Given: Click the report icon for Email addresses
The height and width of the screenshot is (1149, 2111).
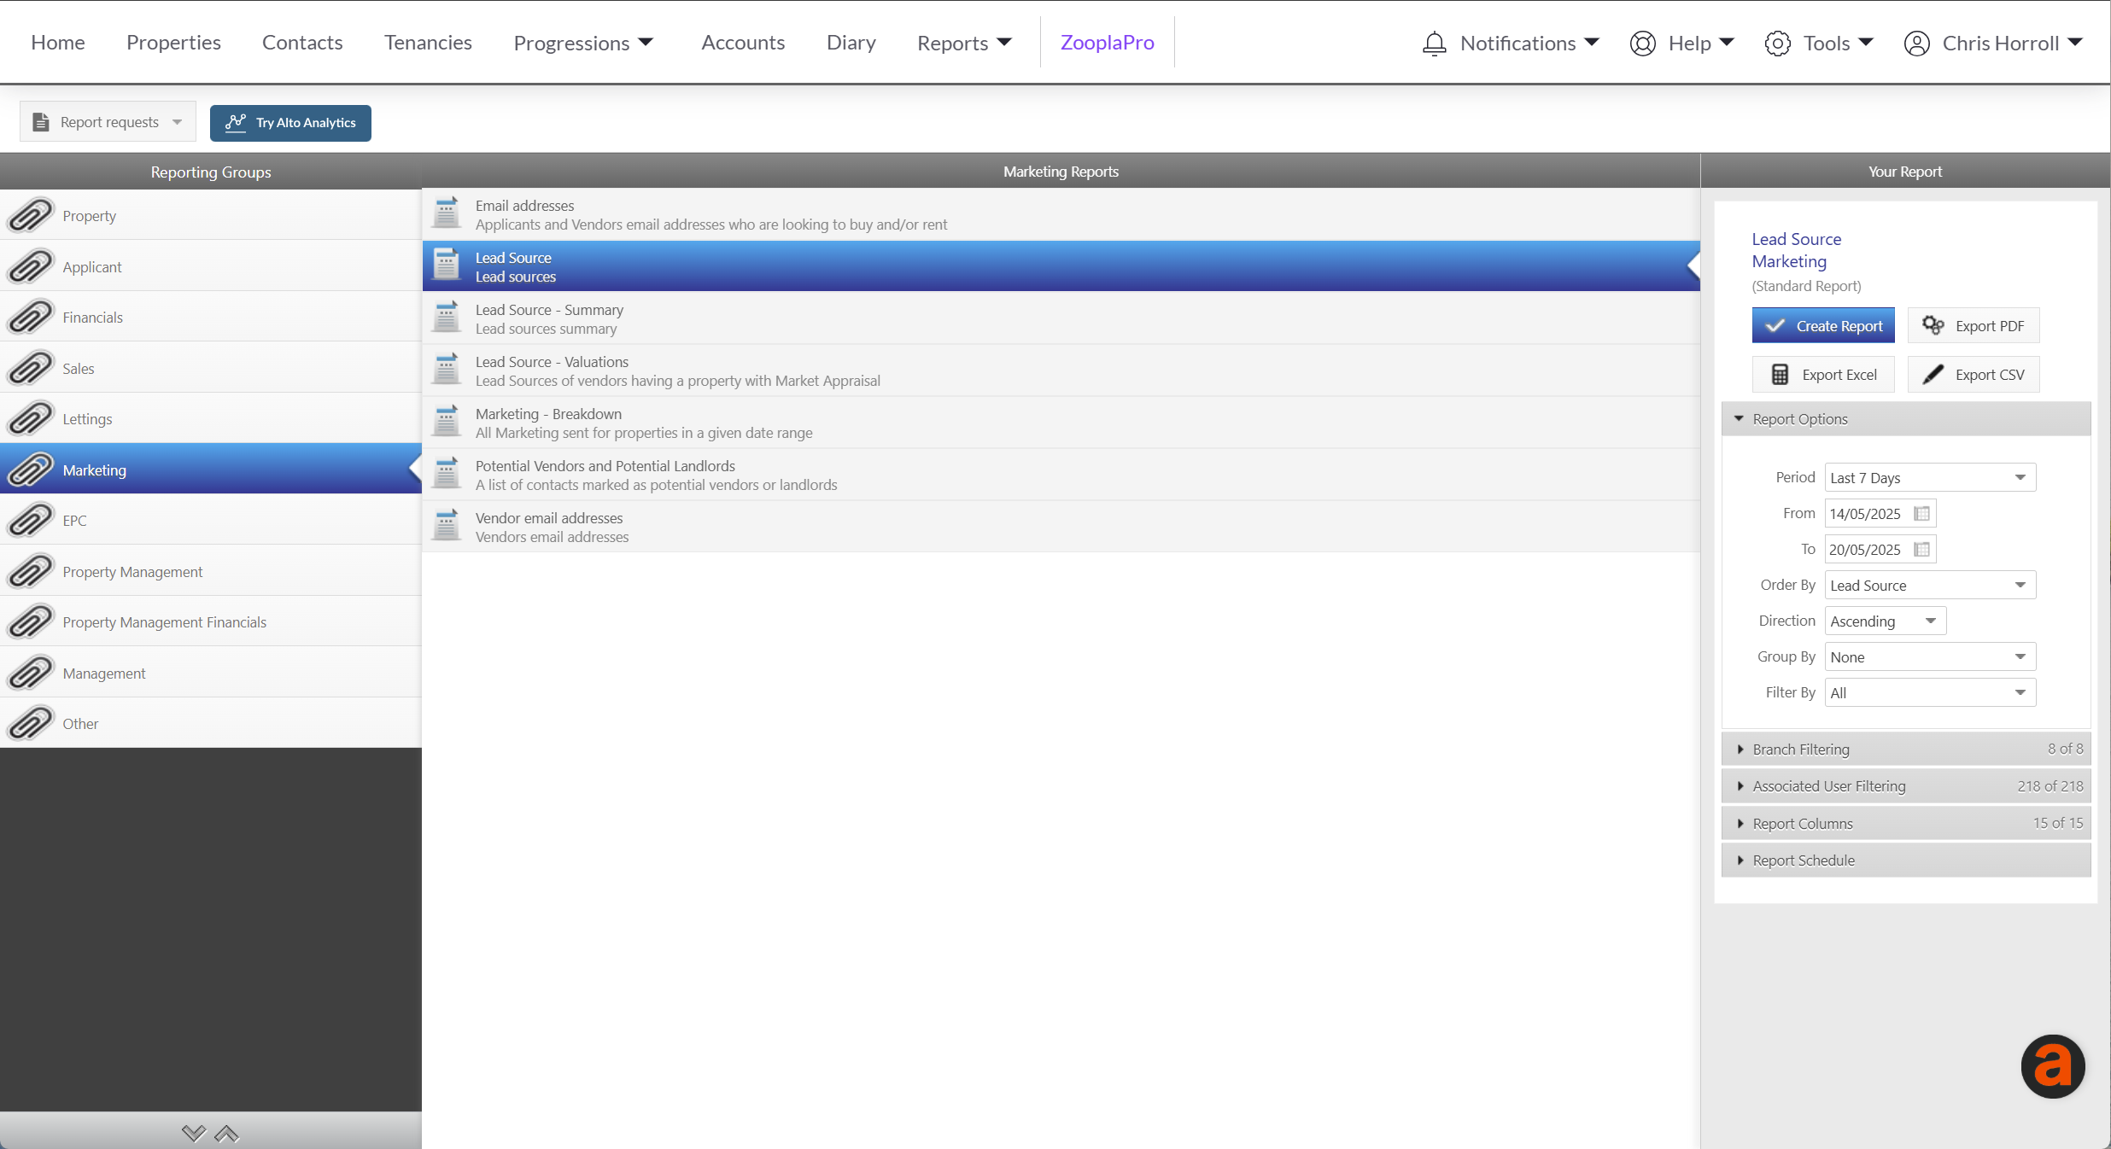Looking at the screenshot, I should click(x=446, y=213).
